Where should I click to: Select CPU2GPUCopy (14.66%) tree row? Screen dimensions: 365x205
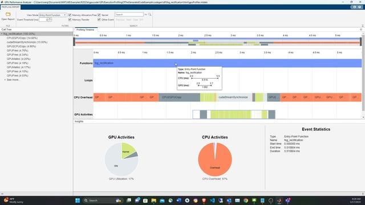tap(22, 38)
